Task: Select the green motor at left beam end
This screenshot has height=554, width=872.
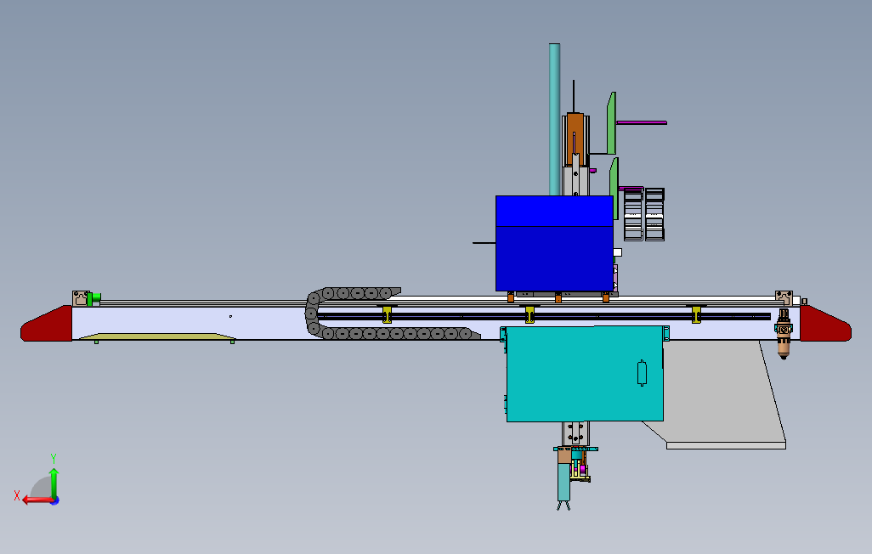Action: click(93, 299)
